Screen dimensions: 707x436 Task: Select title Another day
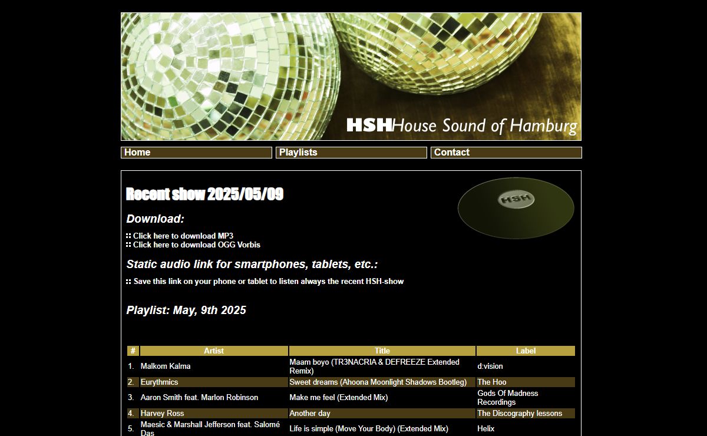pos(310,414)
